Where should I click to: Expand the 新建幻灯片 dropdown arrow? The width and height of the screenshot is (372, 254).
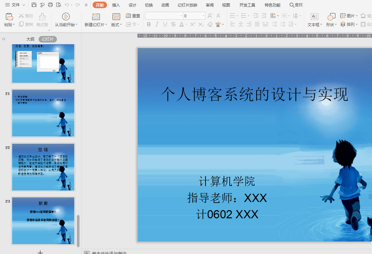106,25
